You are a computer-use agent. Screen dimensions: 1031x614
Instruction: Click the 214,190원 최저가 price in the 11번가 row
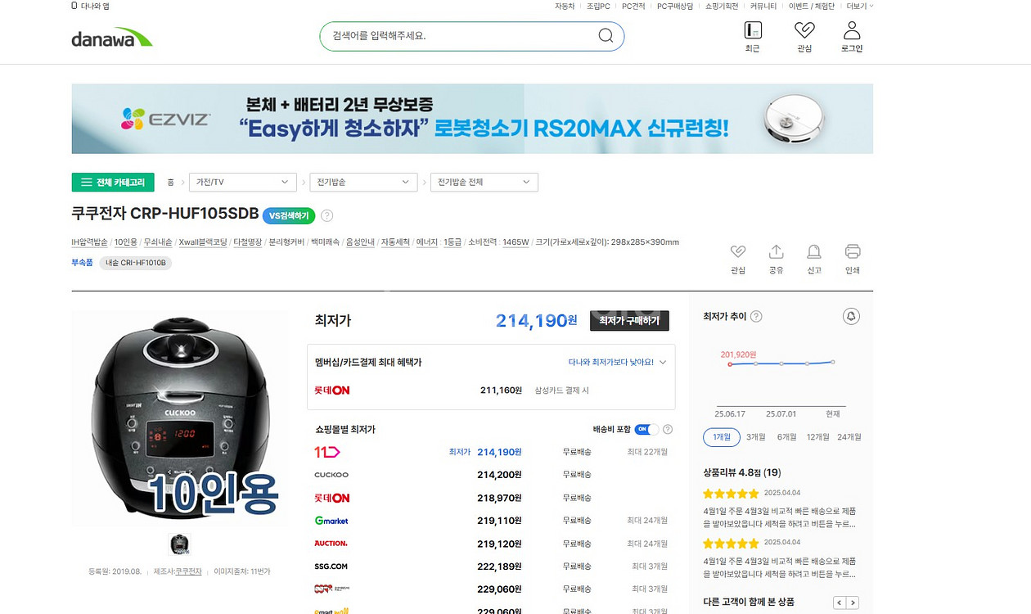pos(499,452)
